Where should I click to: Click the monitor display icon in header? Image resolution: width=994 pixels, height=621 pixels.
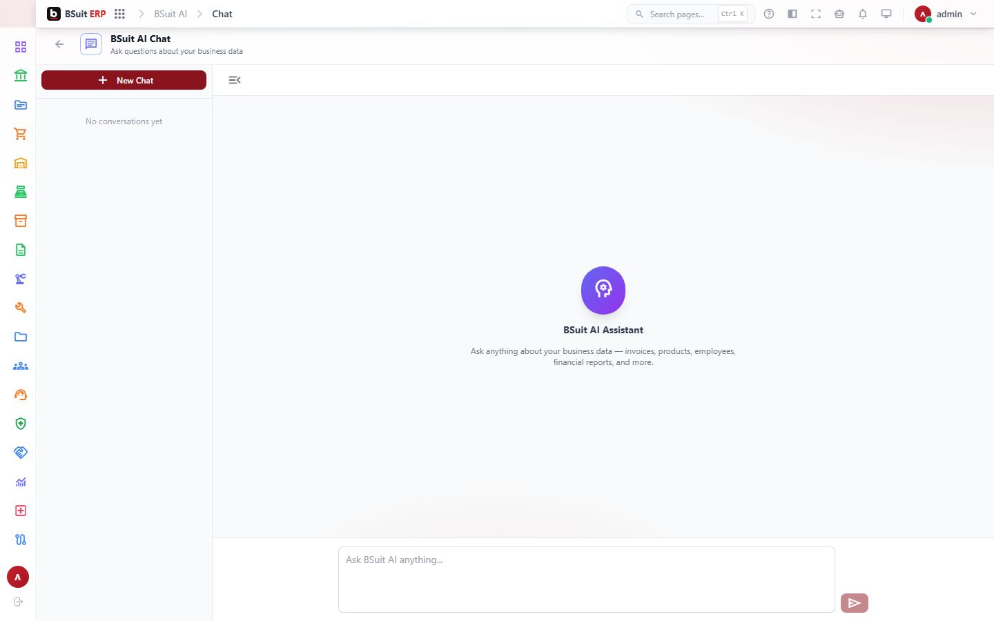[886, 14]
